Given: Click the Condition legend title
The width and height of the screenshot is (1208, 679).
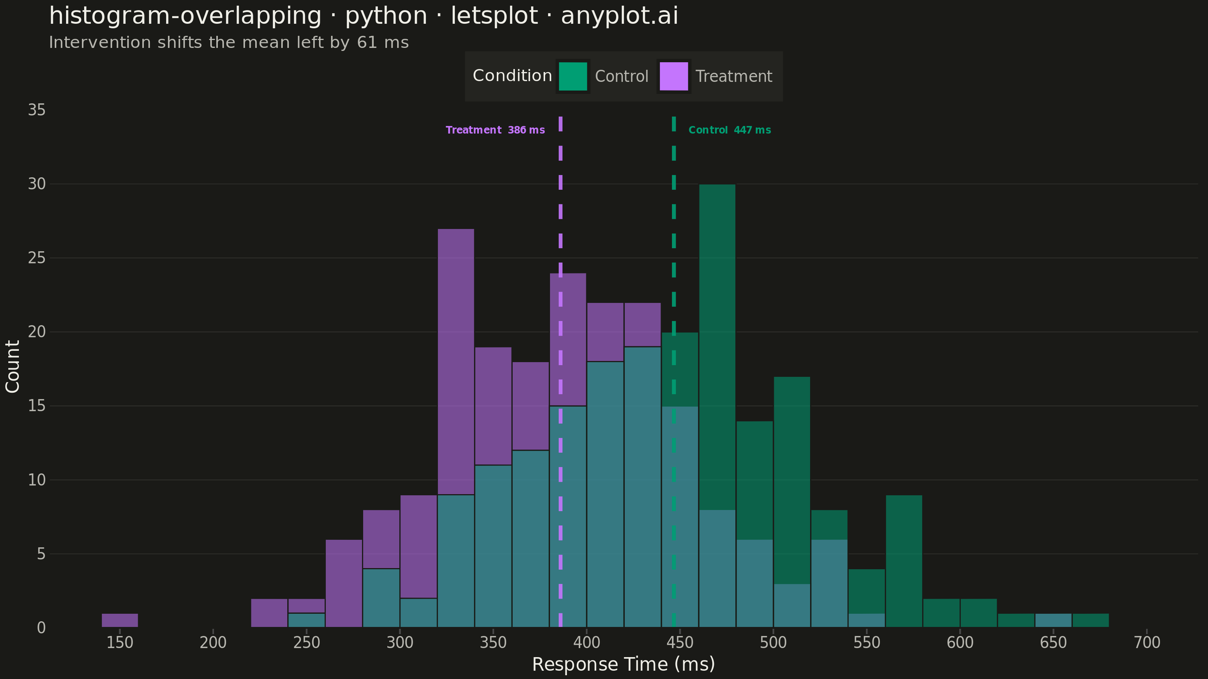Looking at the screenshot, I should [x=512, y=75].
